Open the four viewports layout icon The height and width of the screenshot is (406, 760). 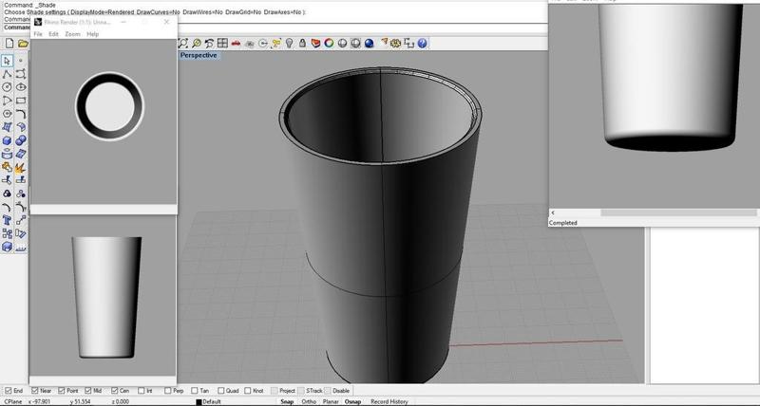[x=222, y=44]
